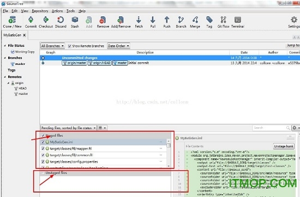Open the Date Order dropdown
The width and height of the screenshot is (300, 197).
tap(118, 46)
